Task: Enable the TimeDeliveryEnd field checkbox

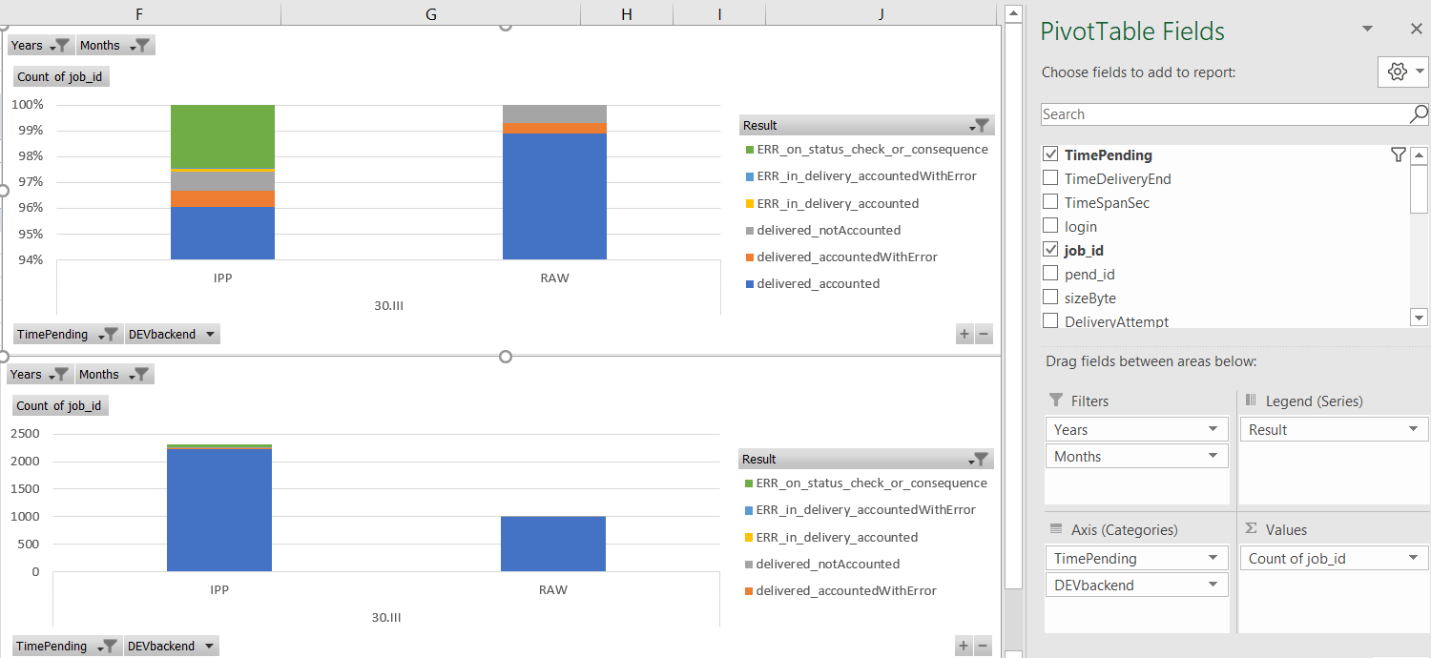Action: (x=1050, y=178)
